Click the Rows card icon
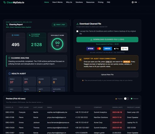 [13, 35]
